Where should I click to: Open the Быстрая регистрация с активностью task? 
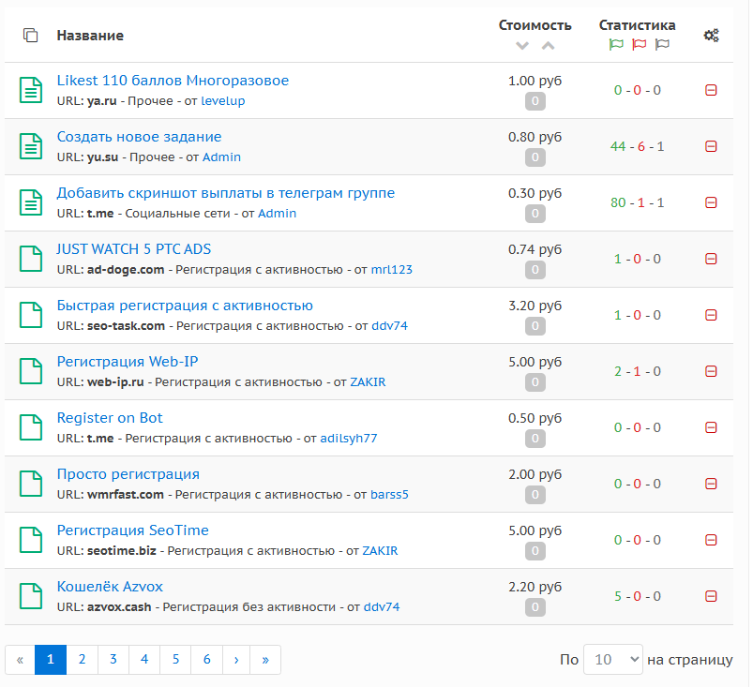185,306
